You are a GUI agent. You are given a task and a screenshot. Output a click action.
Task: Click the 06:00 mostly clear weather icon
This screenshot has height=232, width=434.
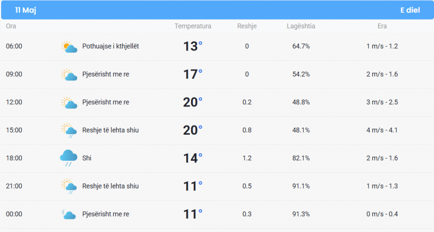[x=69, y=47]
